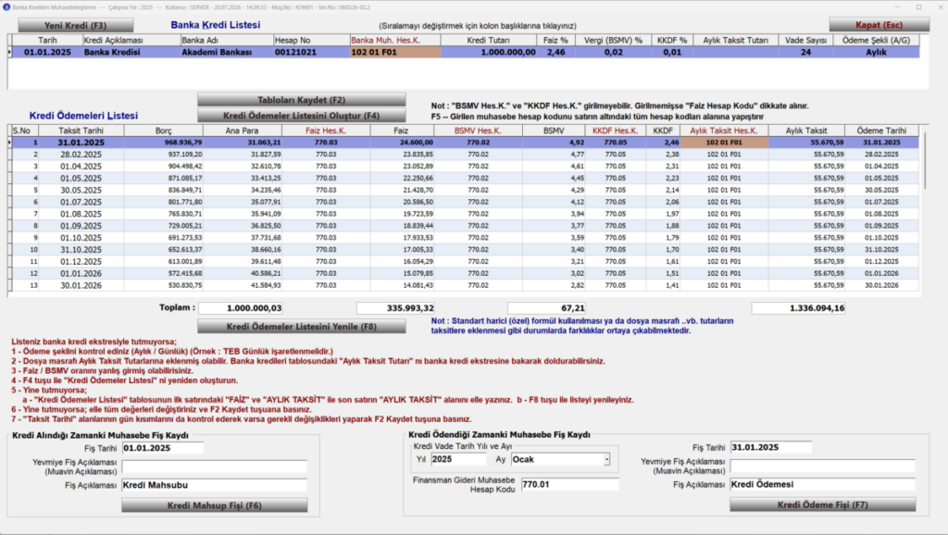Close window with Kapat (Esc) button
The height and width of the screenshot is (535, 948).
(x=879, y=25)
